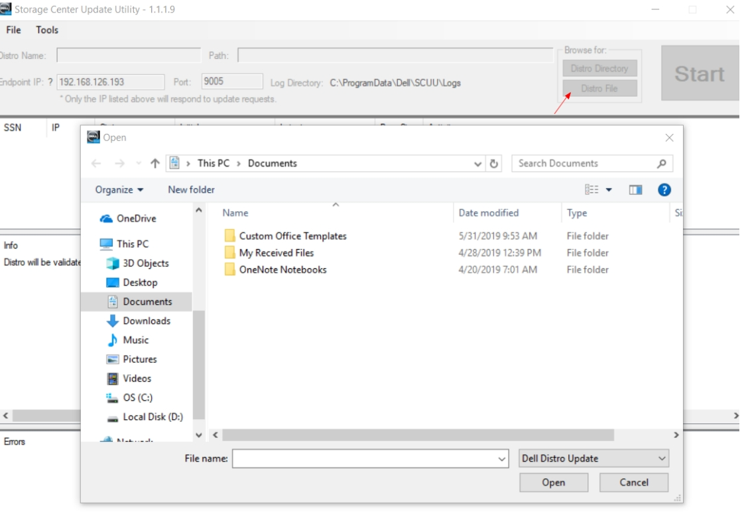
Task: Click Documents in address breadcrumb
Action: (273, 164)
